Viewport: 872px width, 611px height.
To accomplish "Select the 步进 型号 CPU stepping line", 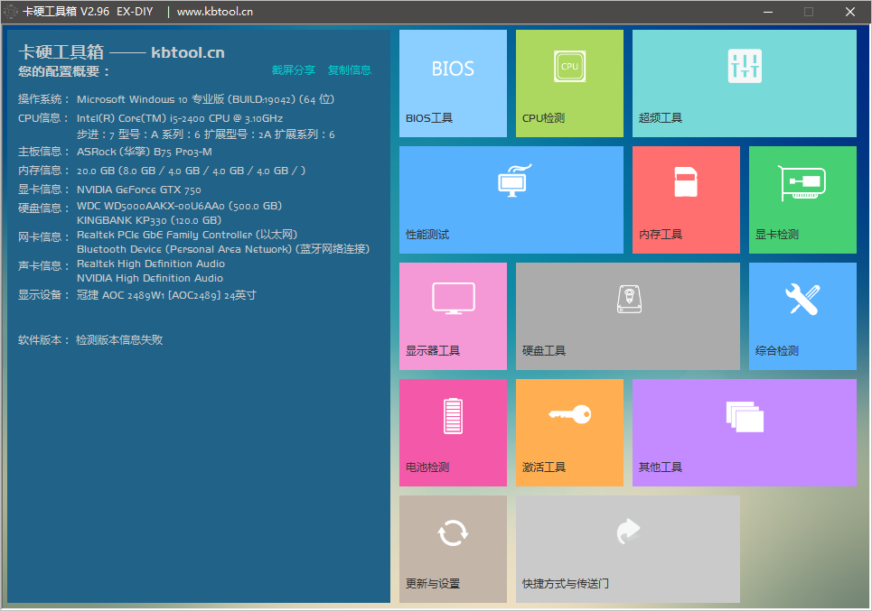I will coord(206,134).
